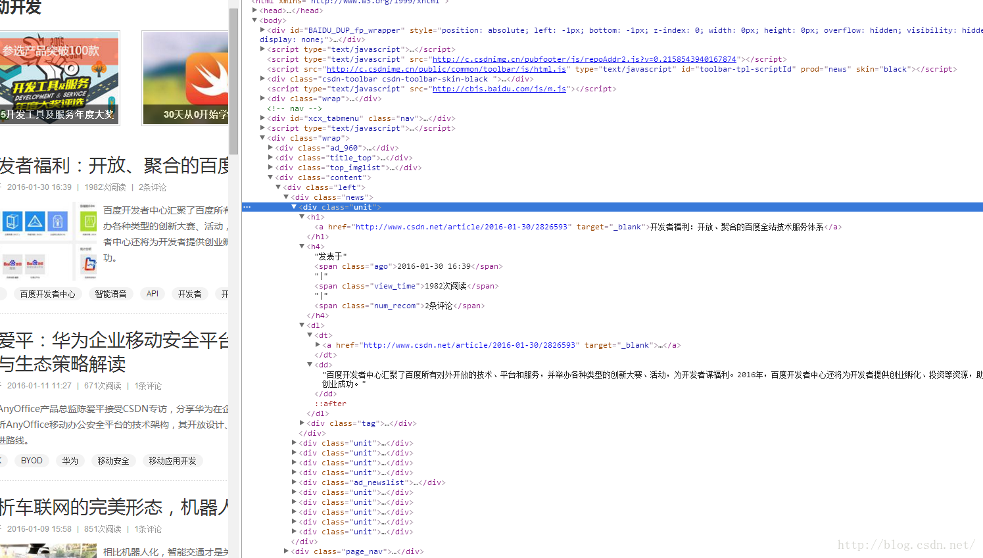The height and width of the screenshot is (558, 983).
Task: Expand the ad_960 div node
Action: [x=271, y=148]
